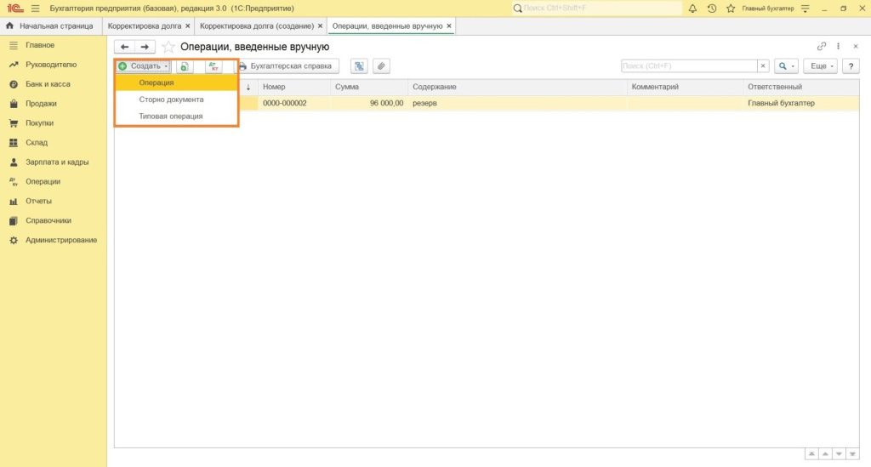Viewport: 871px width, 467px height.
Task: Click the back navigation arrow
Action: click(x=125, y=47)
